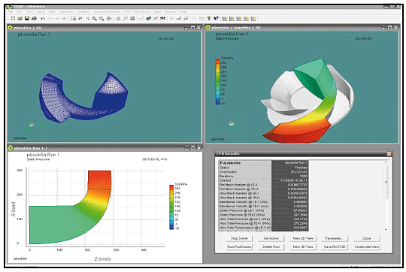
Task: Click the pressure color legend in 2D plot
Action: [171, 207]
